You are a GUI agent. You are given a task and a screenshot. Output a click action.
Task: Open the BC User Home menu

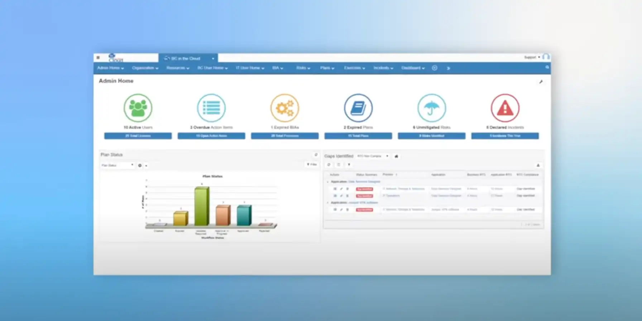coord(212,68)
